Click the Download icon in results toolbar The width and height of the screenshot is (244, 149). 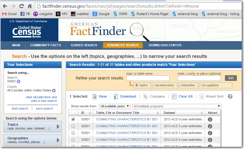pyautogui.click(x=116, y=96)
